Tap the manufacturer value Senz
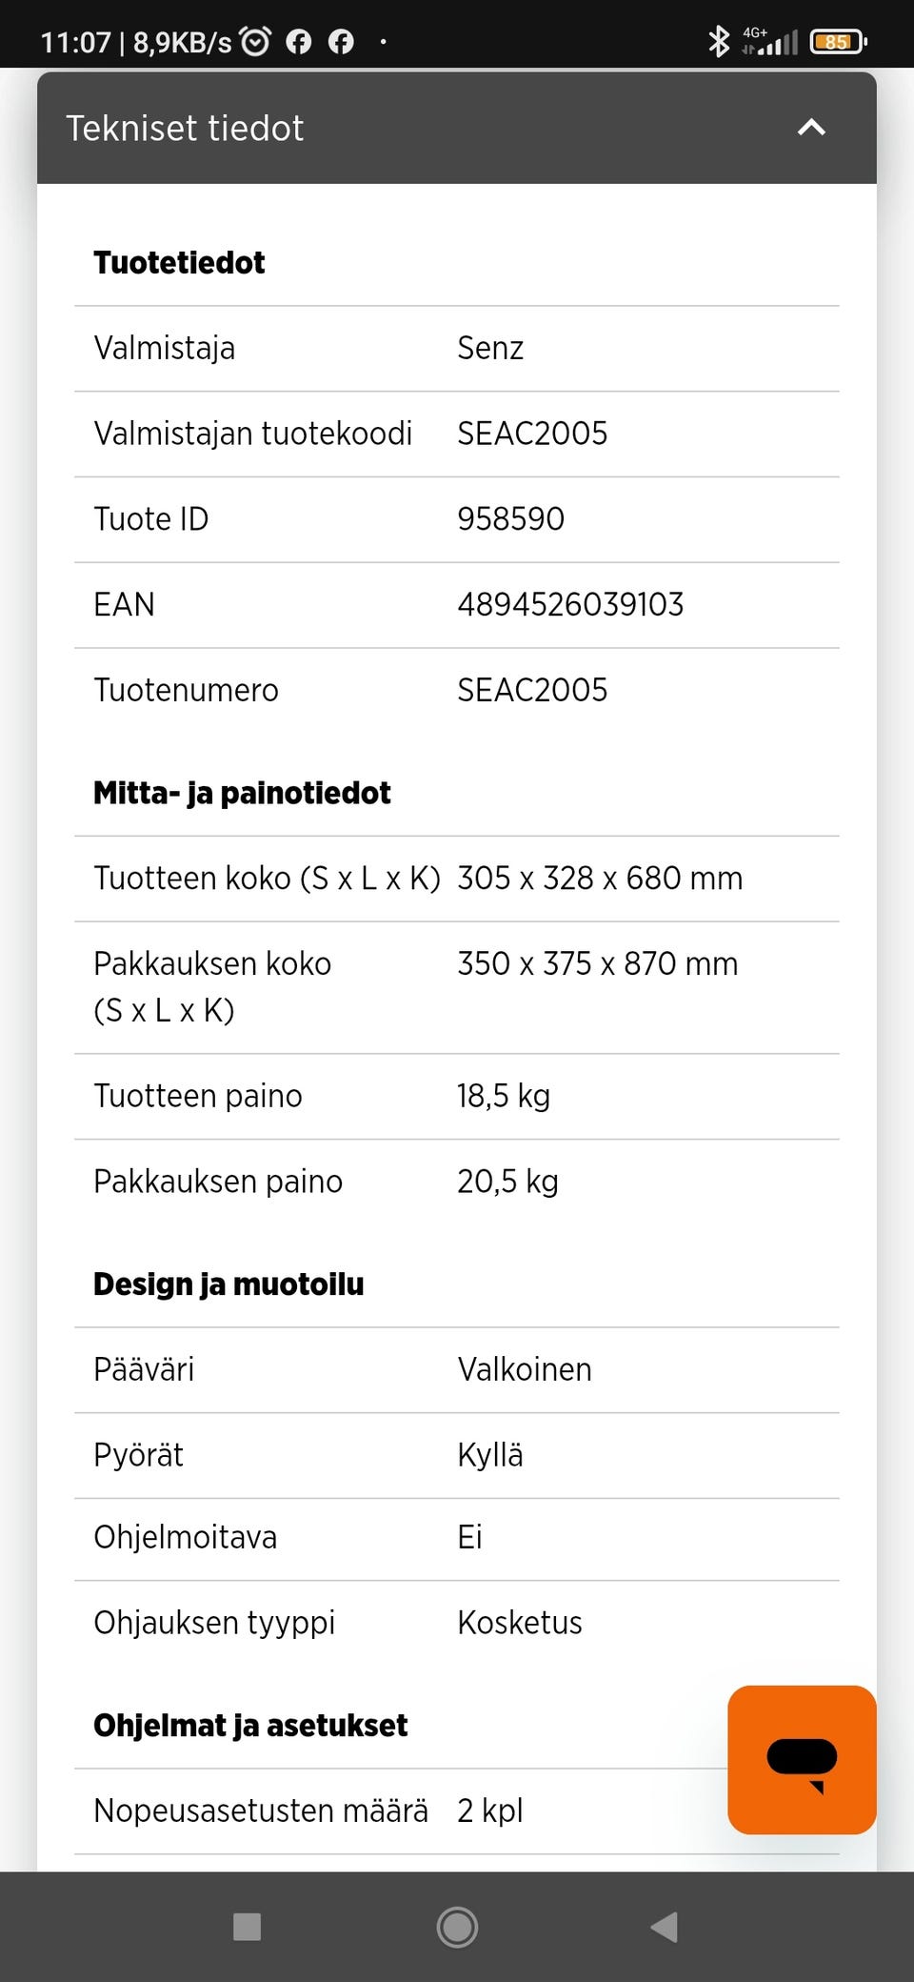The height and width of the screenshot is (1982, 914). pyautogui.click(x=490, y=348)
